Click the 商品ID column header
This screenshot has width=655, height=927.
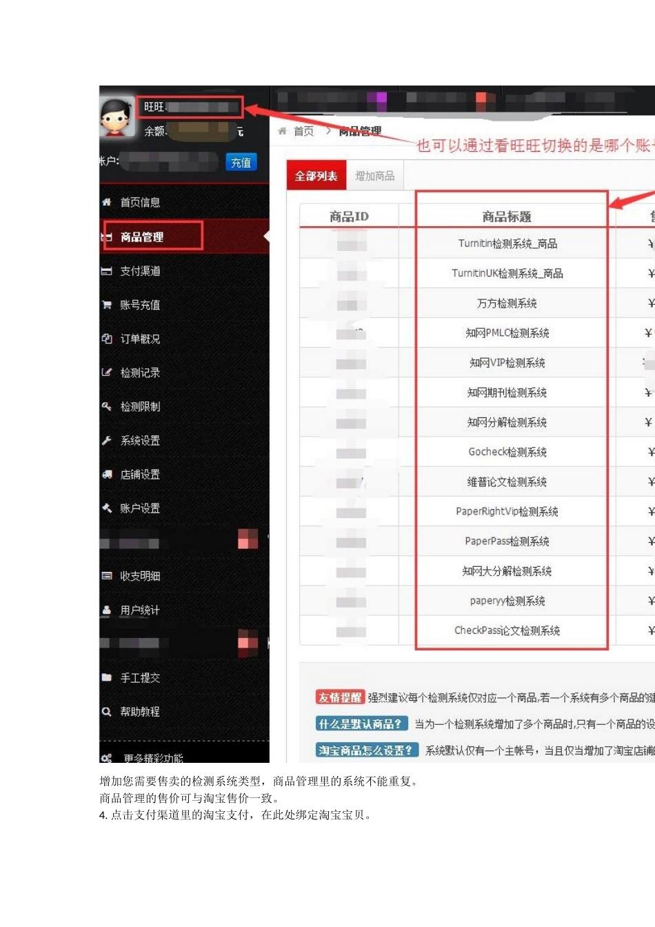[349, 217]
